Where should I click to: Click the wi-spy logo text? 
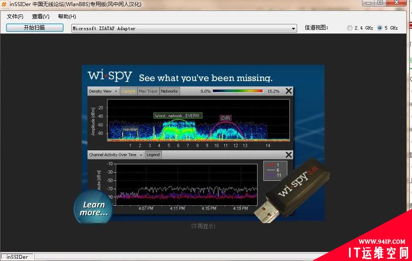(x=110, y=75)
